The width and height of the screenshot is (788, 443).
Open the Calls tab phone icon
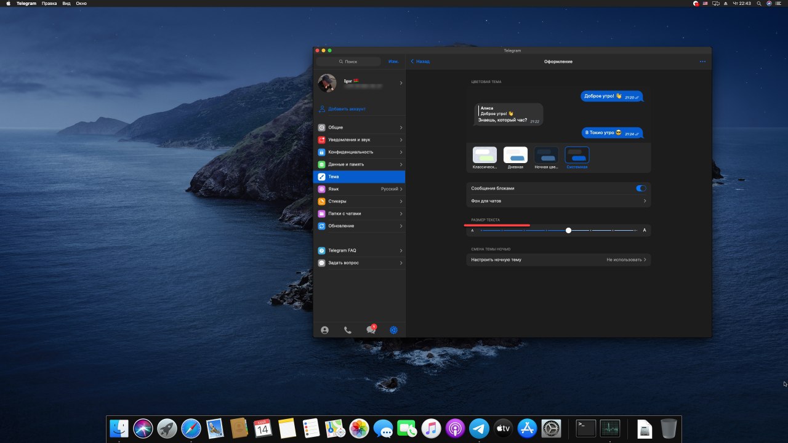(x=348, y=330)
